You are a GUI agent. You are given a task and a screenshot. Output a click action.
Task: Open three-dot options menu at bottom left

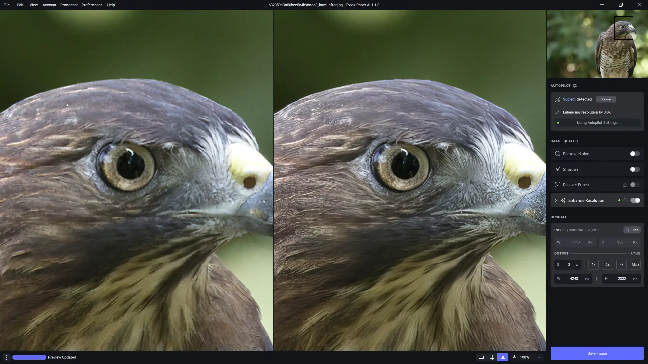point(6,357)
